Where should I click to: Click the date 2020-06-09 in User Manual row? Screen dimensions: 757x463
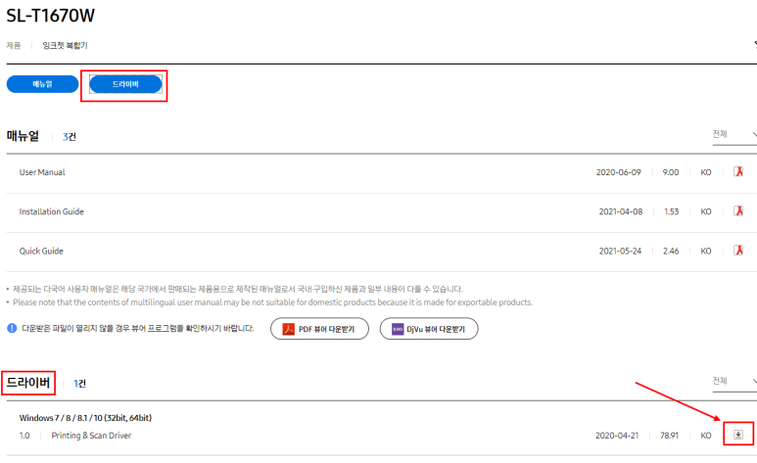click(619, 172)
